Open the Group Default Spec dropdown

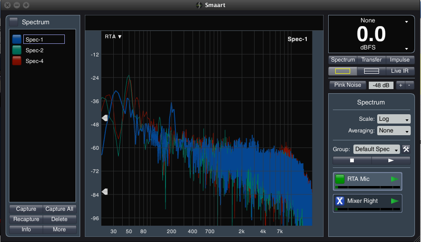click(377, 149)
